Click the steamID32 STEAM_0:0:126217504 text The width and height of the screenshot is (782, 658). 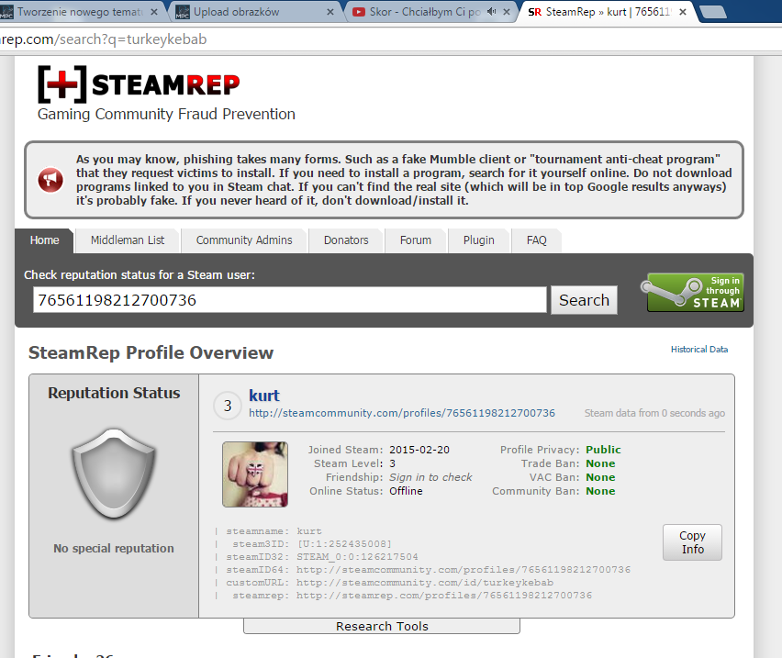357,557
